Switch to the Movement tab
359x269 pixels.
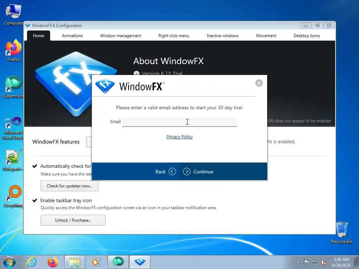pos(266,36)
